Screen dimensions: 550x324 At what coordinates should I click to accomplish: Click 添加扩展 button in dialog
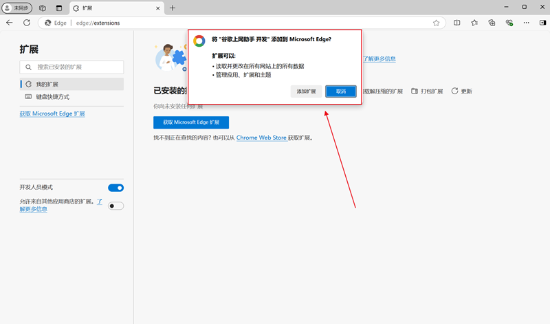306,91
